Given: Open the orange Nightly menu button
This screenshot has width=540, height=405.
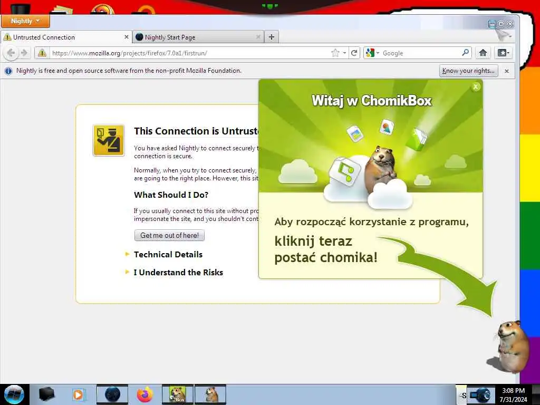Looking at the screenshot, I should coord(25,21).
